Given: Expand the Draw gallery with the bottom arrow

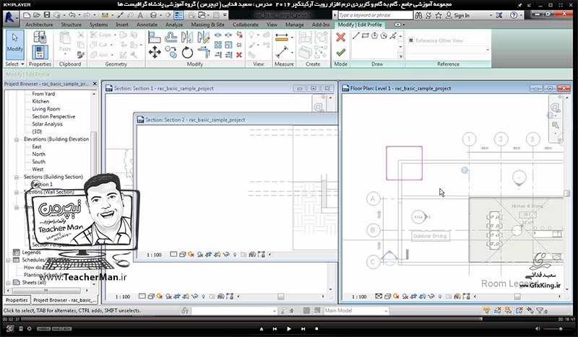Looking at the screenshot, I should pyautogui.click(x=401, y=56).
